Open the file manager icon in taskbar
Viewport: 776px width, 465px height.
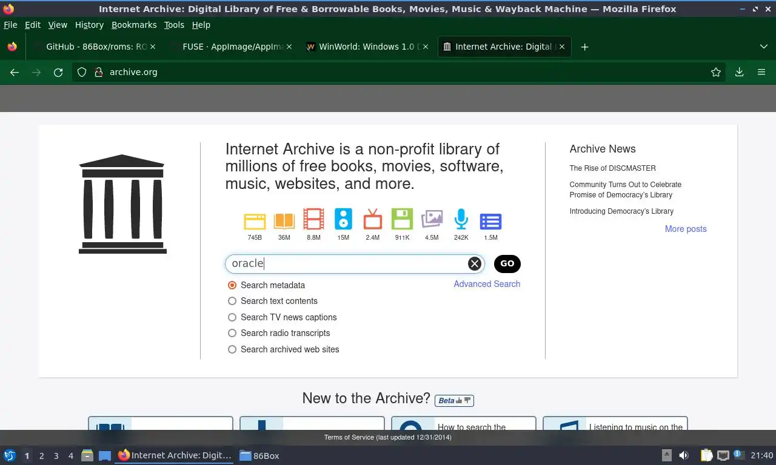coord(87,455)
